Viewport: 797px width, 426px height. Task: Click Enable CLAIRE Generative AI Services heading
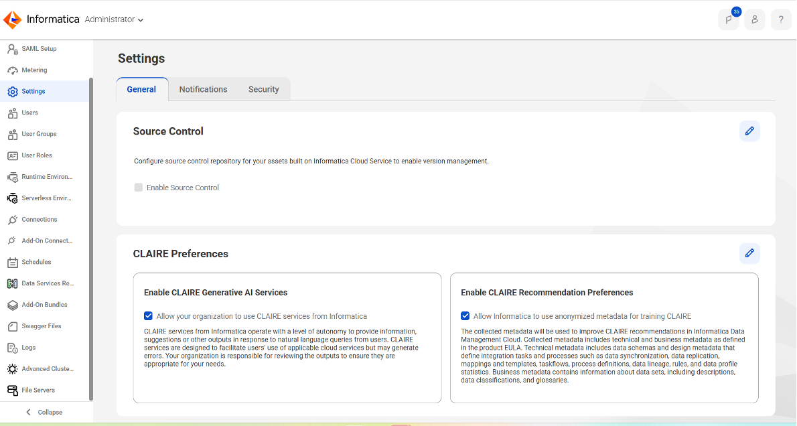click(216, 293)
